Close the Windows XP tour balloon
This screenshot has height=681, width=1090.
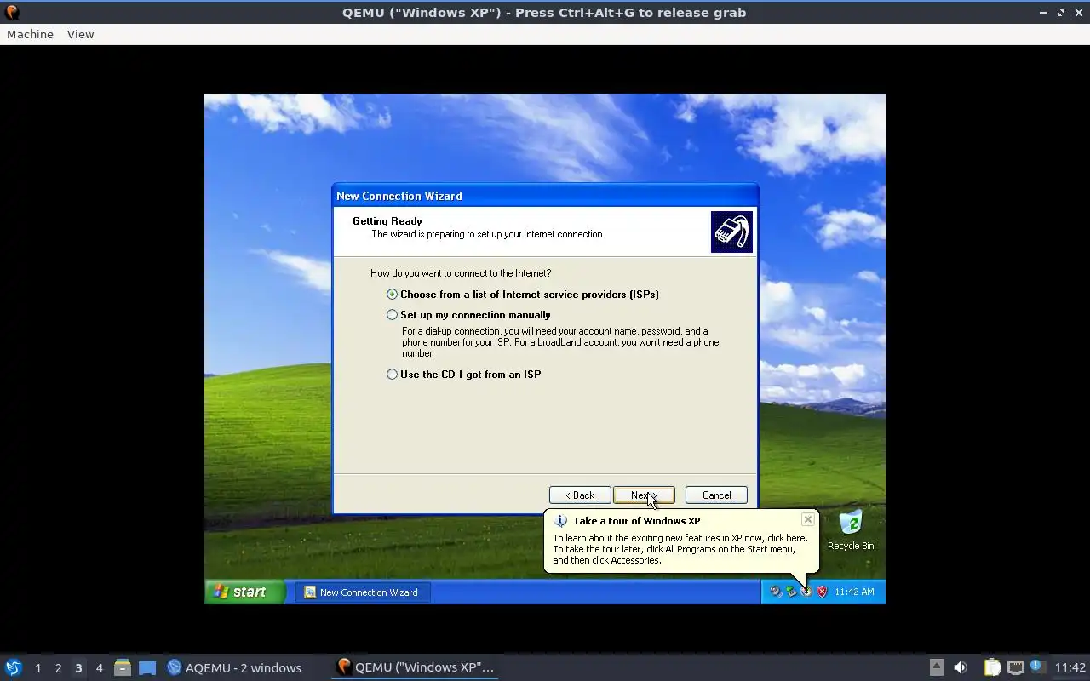pyautogui.click(x=807, y=519)
